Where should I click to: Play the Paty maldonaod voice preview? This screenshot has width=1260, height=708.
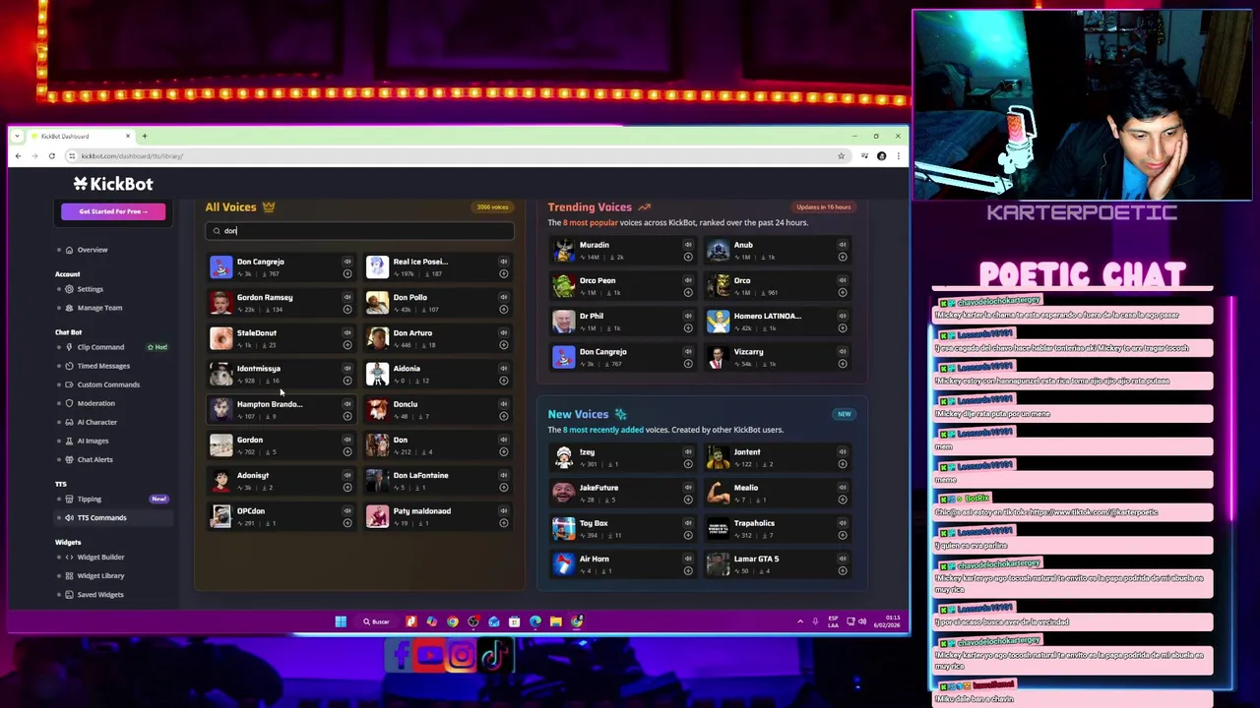pos(503,510)
